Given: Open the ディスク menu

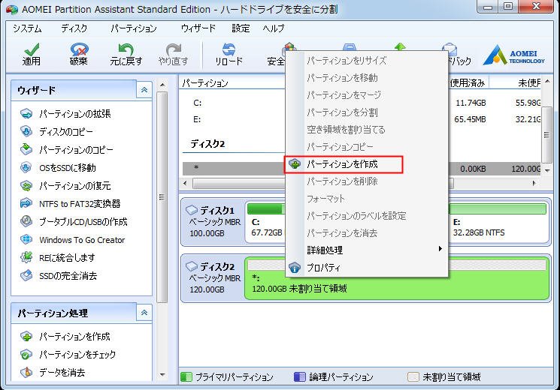Looking at the screenshot, I should (74, 28).
